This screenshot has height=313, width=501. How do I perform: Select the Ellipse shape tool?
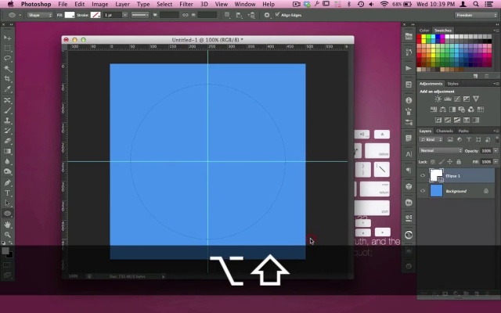click(7, 214)
